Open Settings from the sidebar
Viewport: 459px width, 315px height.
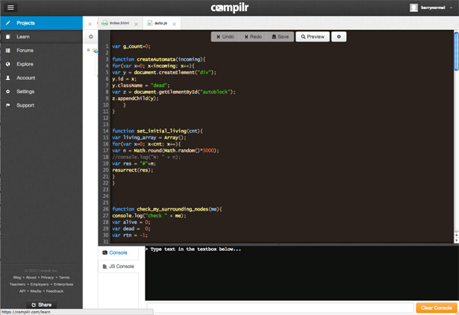click(x=41, y=92)
